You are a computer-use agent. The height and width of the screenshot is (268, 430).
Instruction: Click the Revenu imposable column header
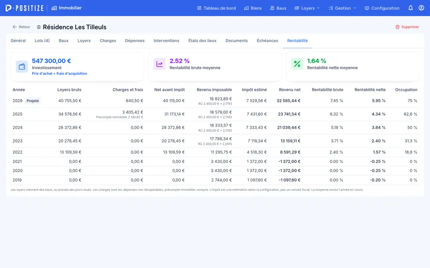(x=214, y=90)
